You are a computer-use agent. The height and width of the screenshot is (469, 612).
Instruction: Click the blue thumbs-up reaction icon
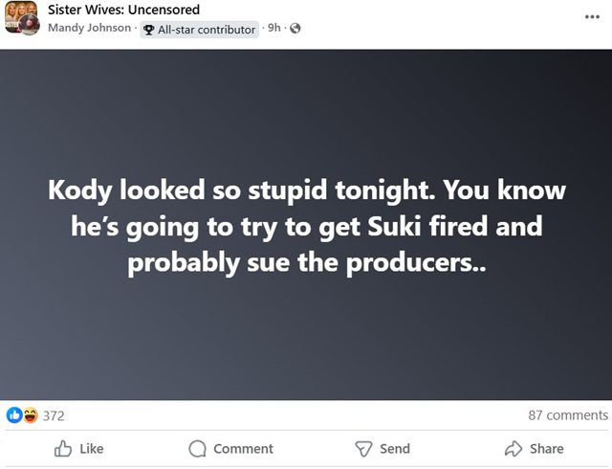[x=14, y=415]
